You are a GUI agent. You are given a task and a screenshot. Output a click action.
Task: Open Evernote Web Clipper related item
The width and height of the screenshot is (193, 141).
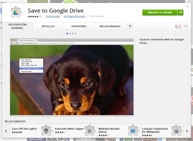pyautogui.click(x=75, y=131)
